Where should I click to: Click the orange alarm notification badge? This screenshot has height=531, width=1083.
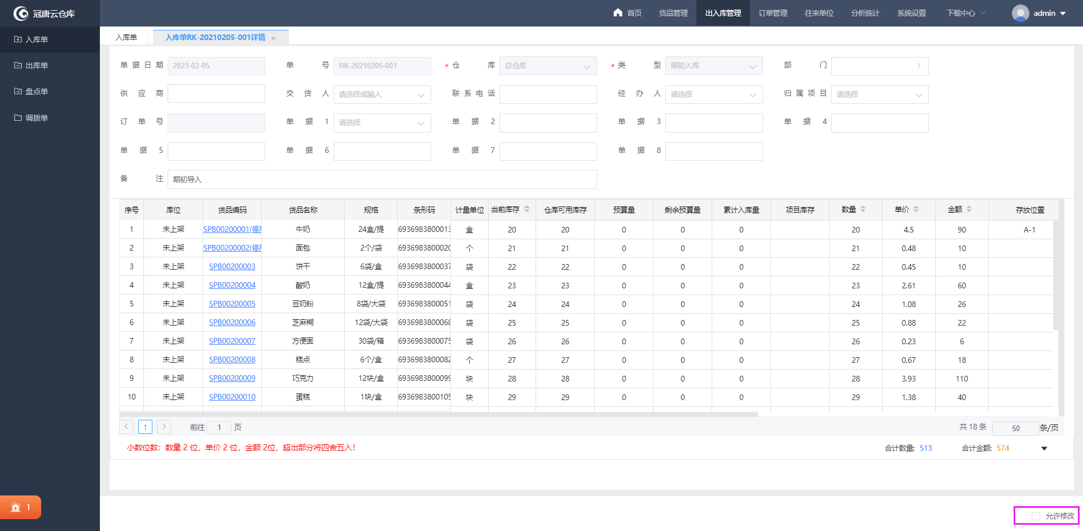20,507
